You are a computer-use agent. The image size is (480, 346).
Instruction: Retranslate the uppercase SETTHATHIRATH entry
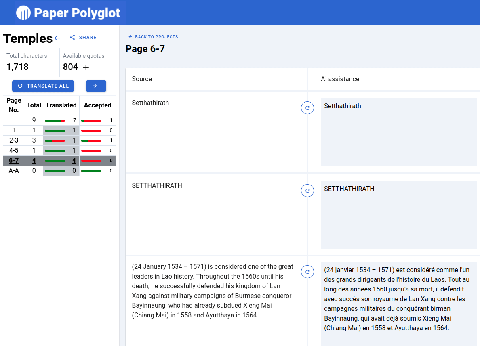[307, 191]
